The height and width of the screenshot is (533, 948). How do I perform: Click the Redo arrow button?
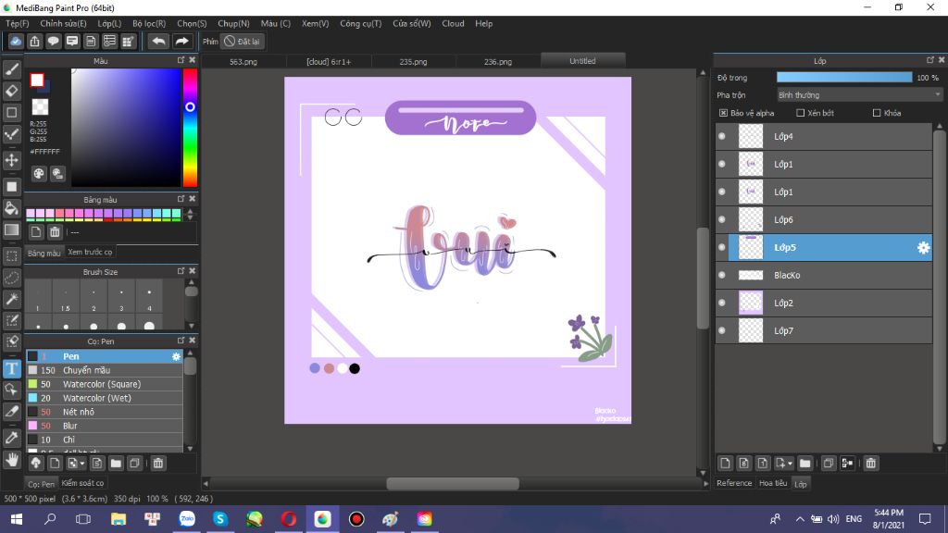[181, 41]
